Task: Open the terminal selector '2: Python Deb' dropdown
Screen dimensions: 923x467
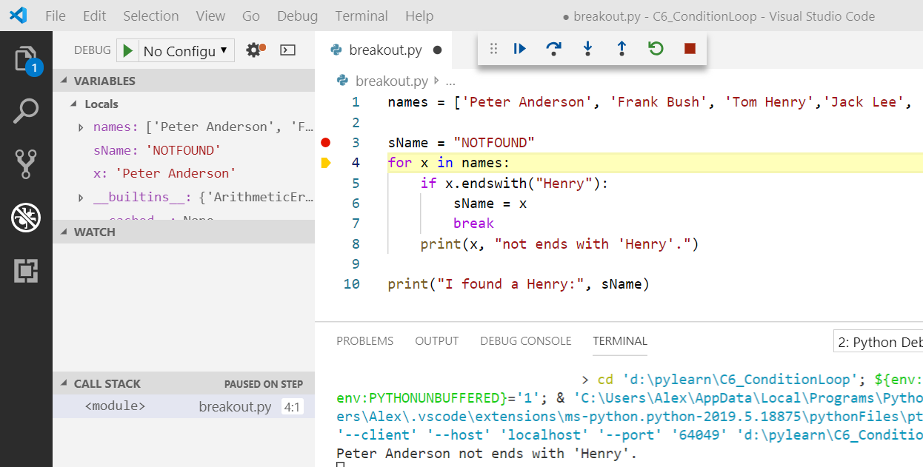Action: coord(879,342)
